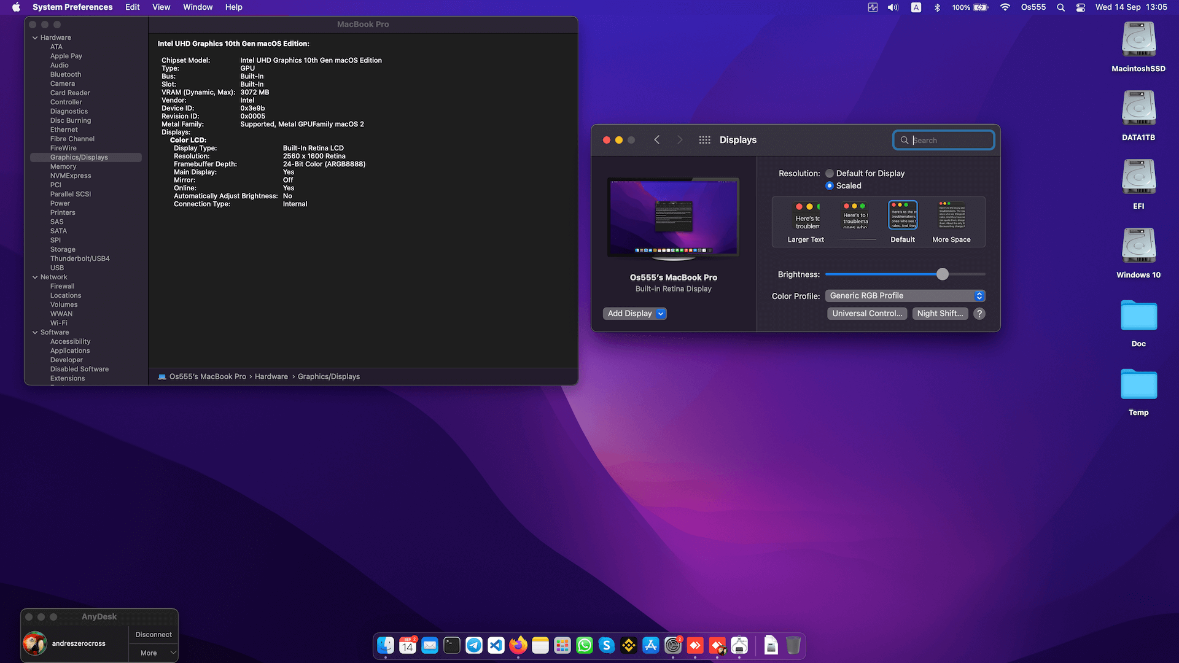Open App Store from the Dock

pos(651,645)
